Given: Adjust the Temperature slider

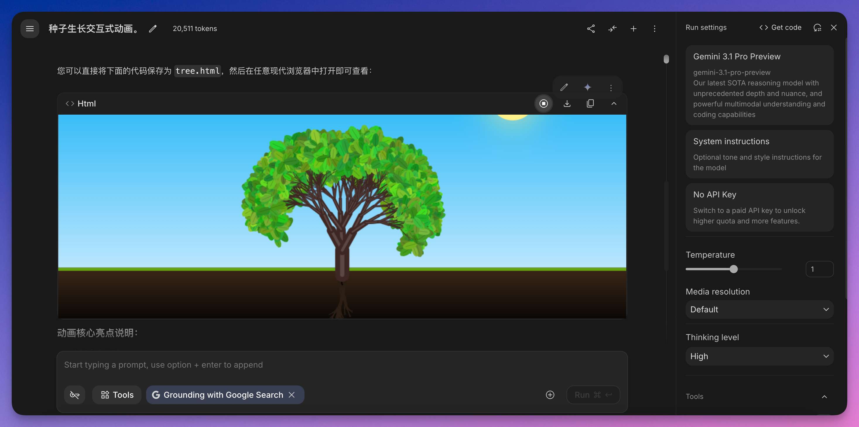Looking at the screenshot, I should click(x=733, y=269).
